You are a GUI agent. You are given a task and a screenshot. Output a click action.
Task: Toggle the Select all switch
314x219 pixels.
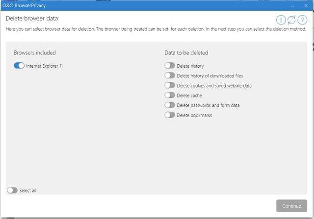pyautogui.click(x=12, y=190)
